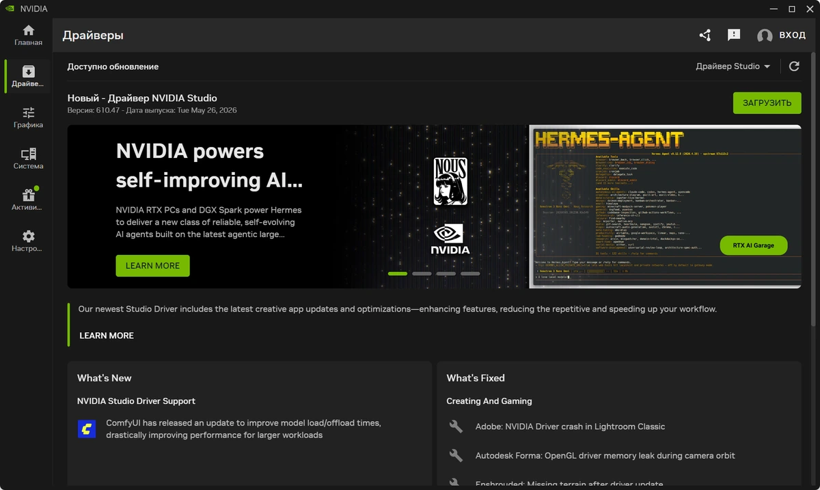This screenshot has height=490, width=820.
Task: Open the Система sidebar section
Action: (28, 159)
